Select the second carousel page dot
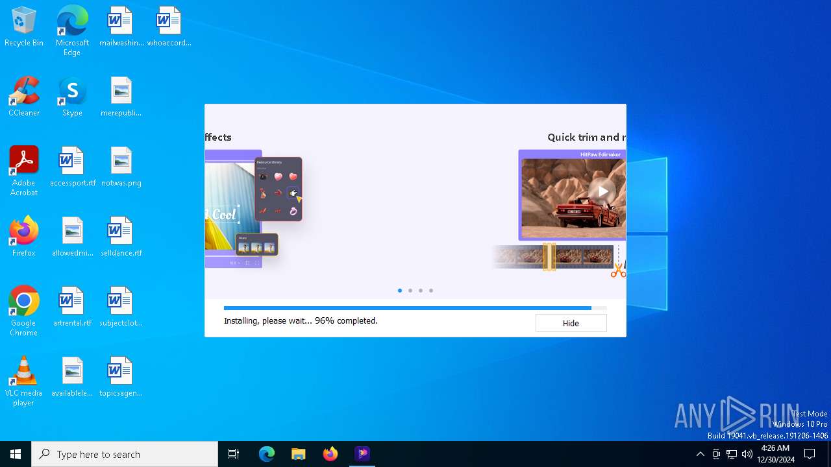Viewport: 831px width, 467px height. click(410, 291)
